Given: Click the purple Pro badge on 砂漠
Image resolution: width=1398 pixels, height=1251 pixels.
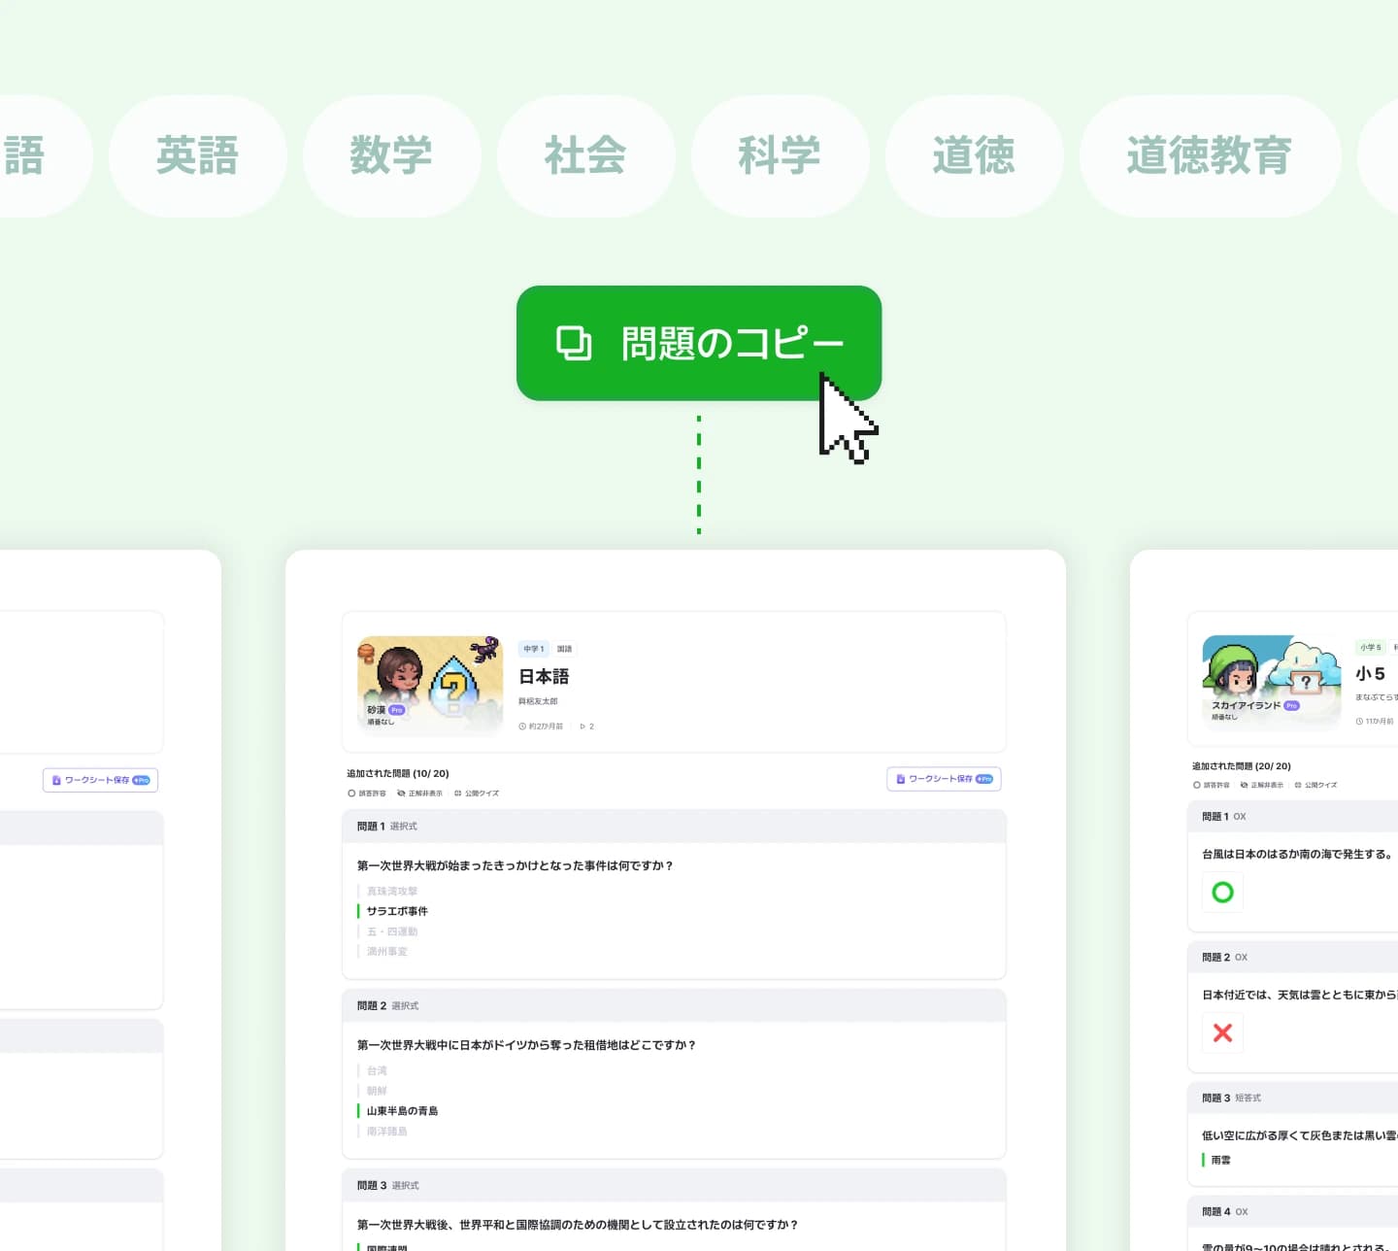Looking at the screenshot, I should tap(395, 709).
